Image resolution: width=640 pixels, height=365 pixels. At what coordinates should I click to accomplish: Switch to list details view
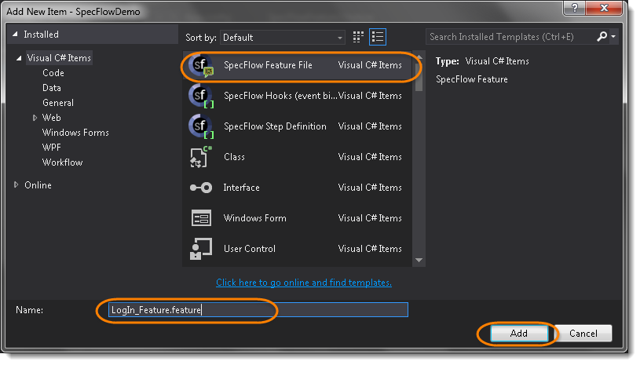tap(378, 37)
